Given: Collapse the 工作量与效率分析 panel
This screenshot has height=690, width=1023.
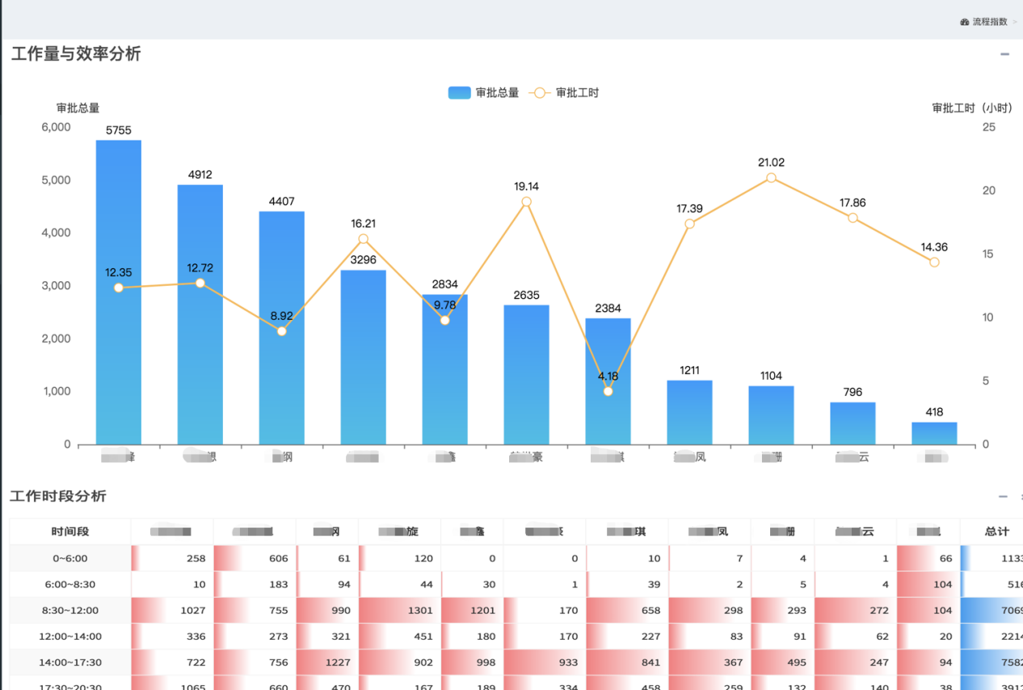Looking at the screenshot, I should pos(1004,54).
